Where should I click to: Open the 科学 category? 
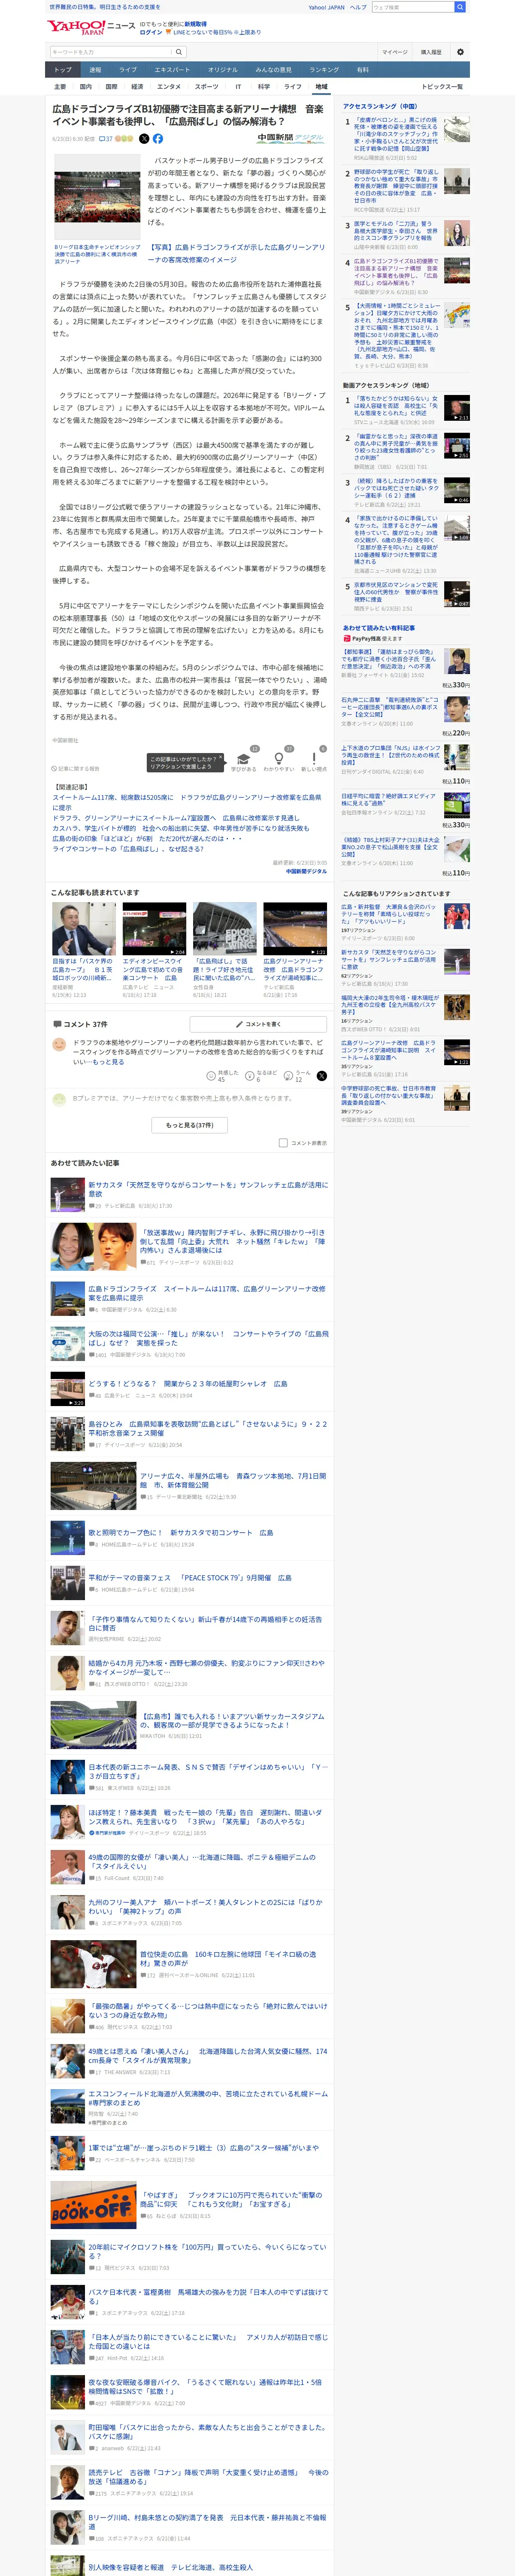click(x=264, y=87)
